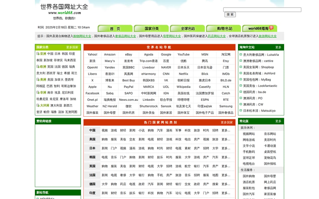Select 美国 country row label
The image size is (319, 199).
(92, 139)
